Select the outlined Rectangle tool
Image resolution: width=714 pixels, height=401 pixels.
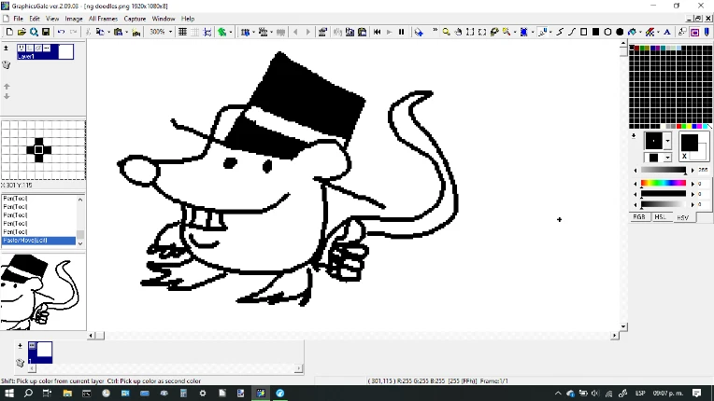point(584,32)
